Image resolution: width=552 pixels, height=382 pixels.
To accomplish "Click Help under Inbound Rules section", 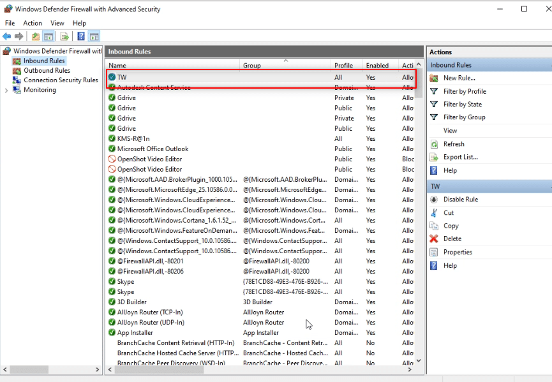I will (450, 171).
